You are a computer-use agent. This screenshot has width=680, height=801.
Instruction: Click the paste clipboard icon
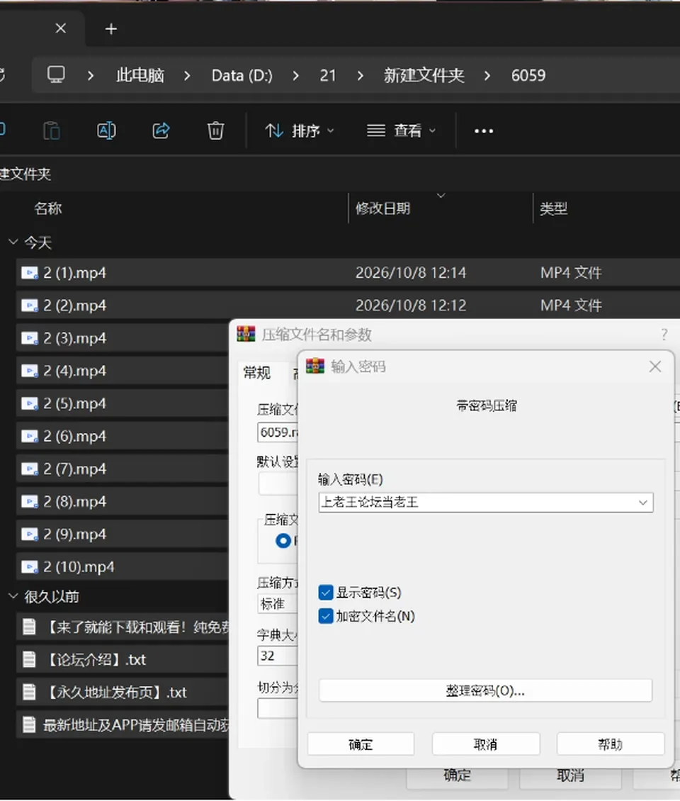[52, 130]
